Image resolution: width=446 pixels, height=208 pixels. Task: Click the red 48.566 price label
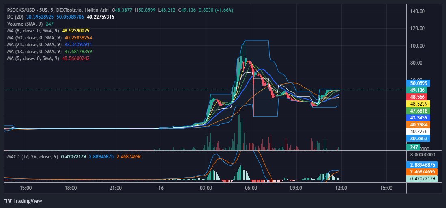tap(417, 97)
